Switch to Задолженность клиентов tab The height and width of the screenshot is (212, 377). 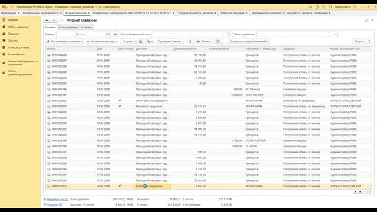[266, 13]
